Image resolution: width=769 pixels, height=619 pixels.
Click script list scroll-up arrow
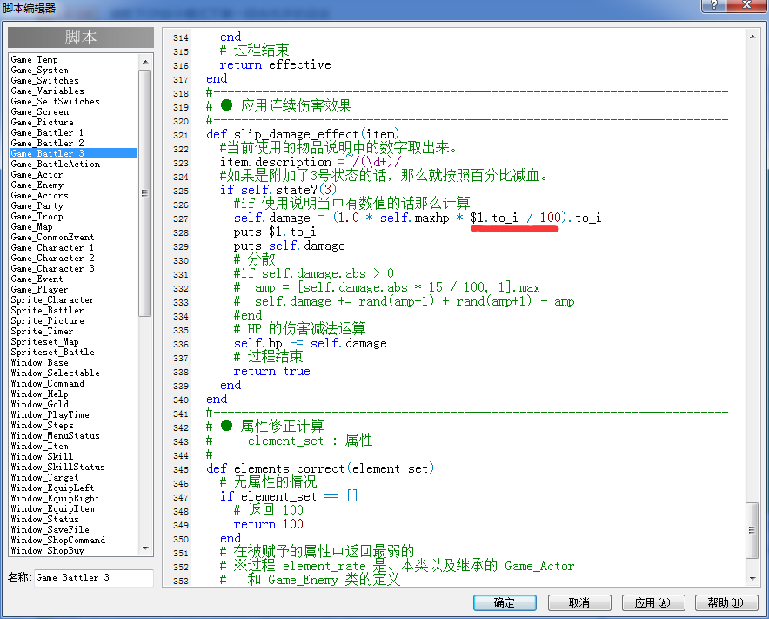click(x=145, y=61)
